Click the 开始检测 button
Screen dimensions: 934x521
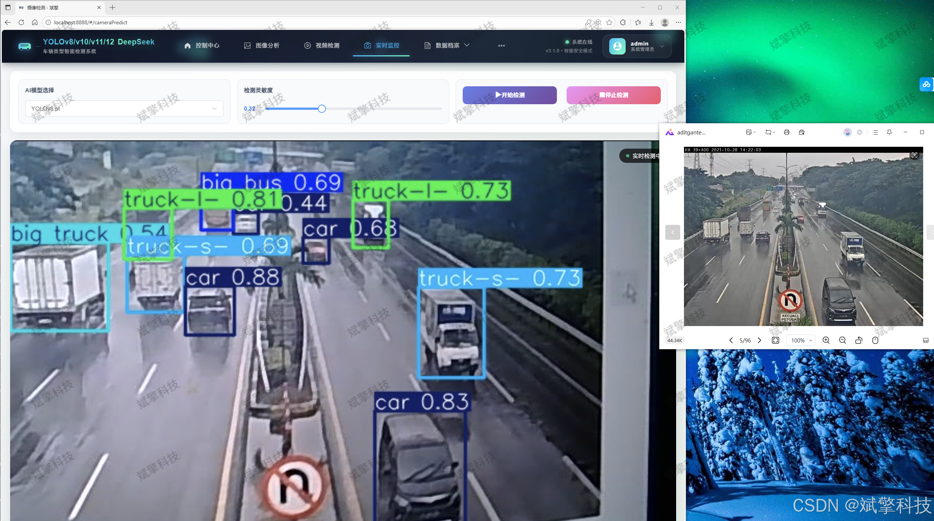pos(509,95)
